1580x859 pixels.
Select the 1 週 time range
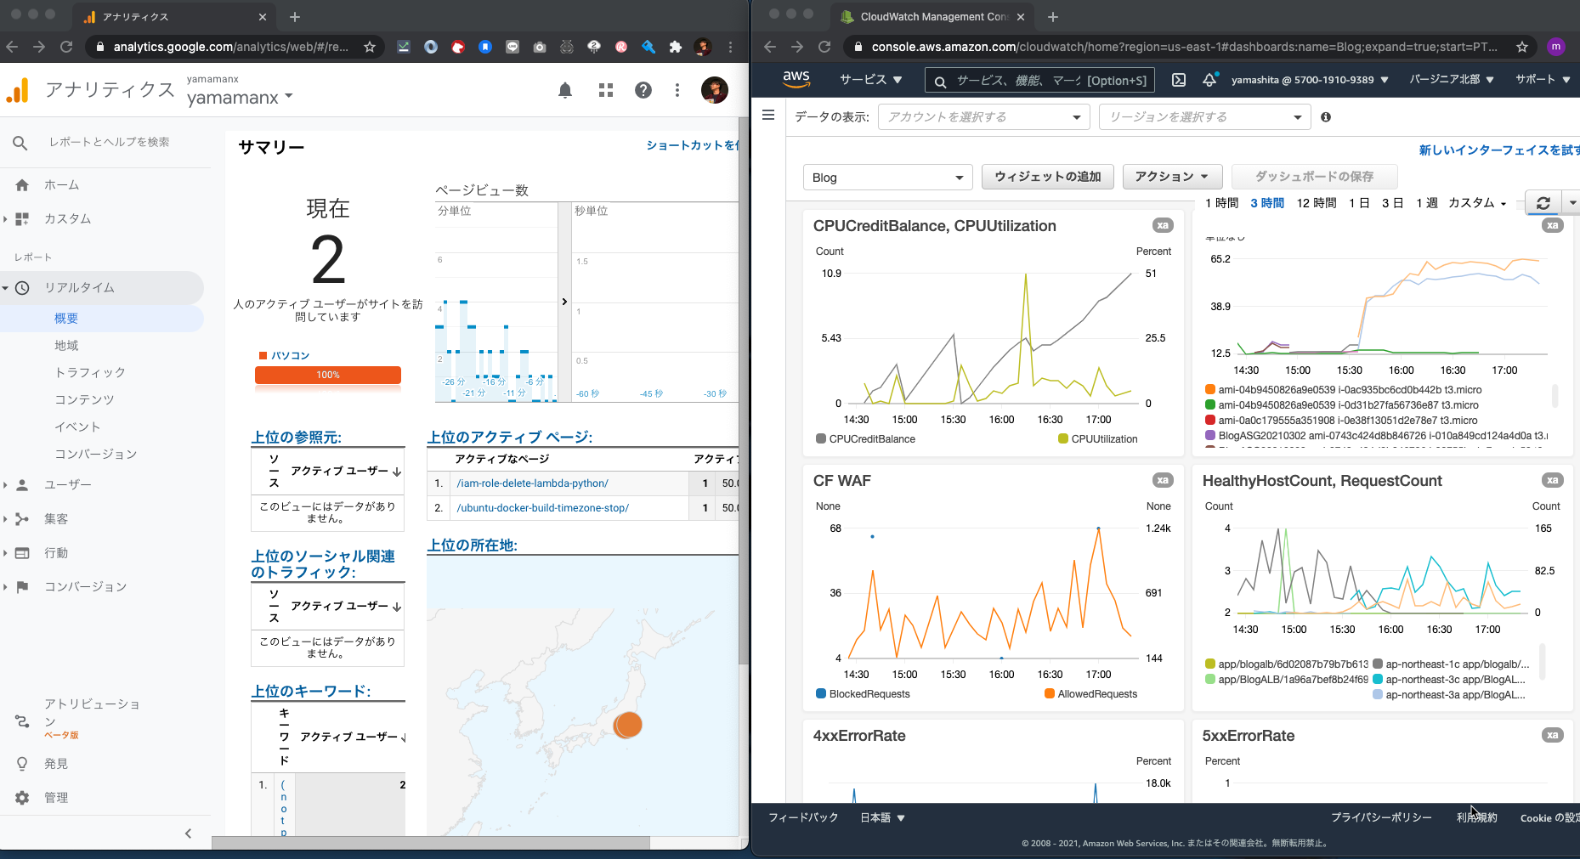(1426, 203)
